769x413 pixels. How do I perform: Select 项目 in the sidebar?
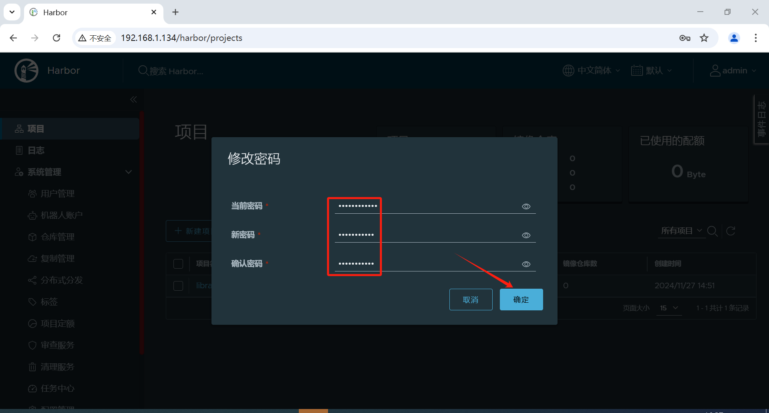(70, 129)
